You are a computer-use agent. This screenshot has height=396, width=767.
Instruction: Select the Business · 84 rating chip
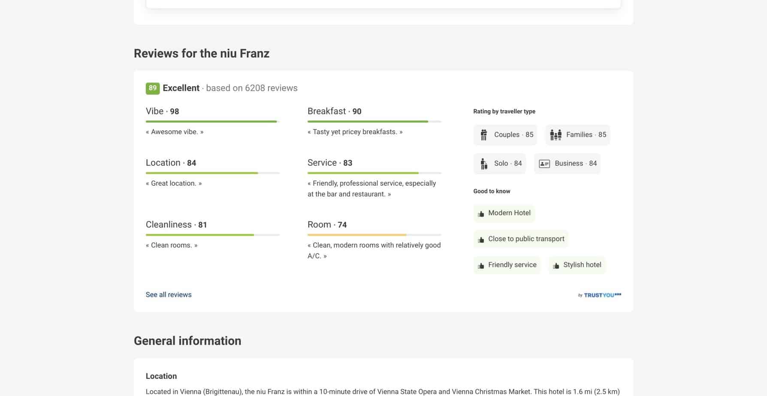pyautogui.click(x=567, y=164)
